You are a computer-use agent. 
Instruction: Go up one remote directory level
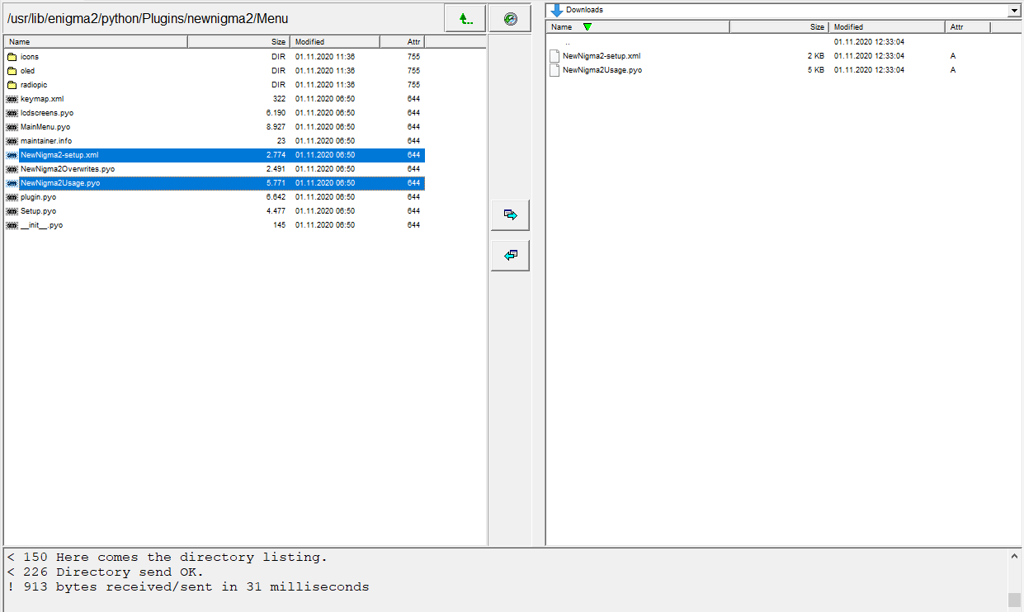tap(465, 18)
